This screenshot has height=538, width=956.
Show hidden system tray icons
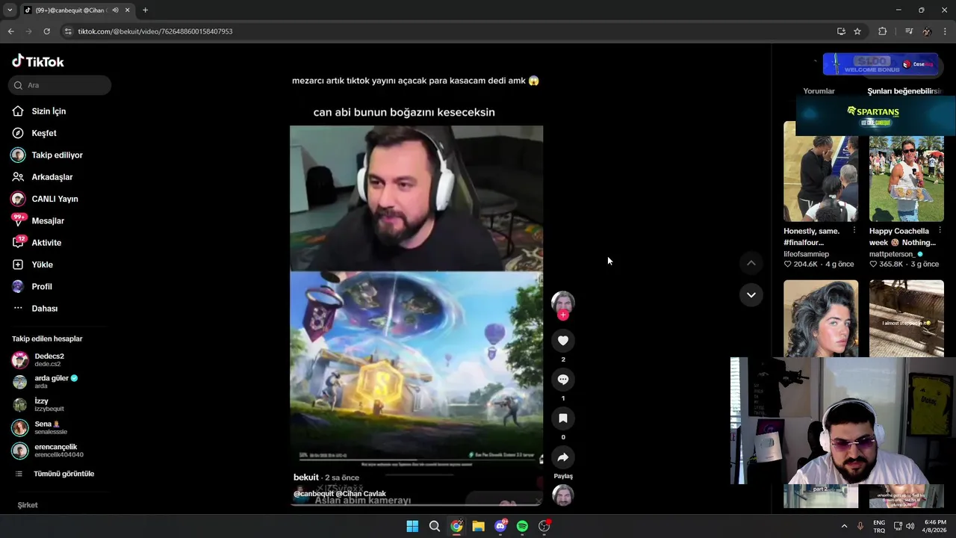click(x=844, y=526)
